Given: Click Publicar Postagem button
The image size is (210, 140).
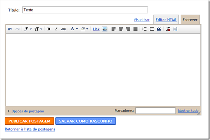Looking at the screenshot, I should (x=30, y=121).
